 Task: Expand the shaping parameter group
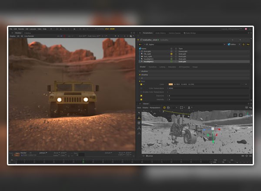[x=144, y=74]
